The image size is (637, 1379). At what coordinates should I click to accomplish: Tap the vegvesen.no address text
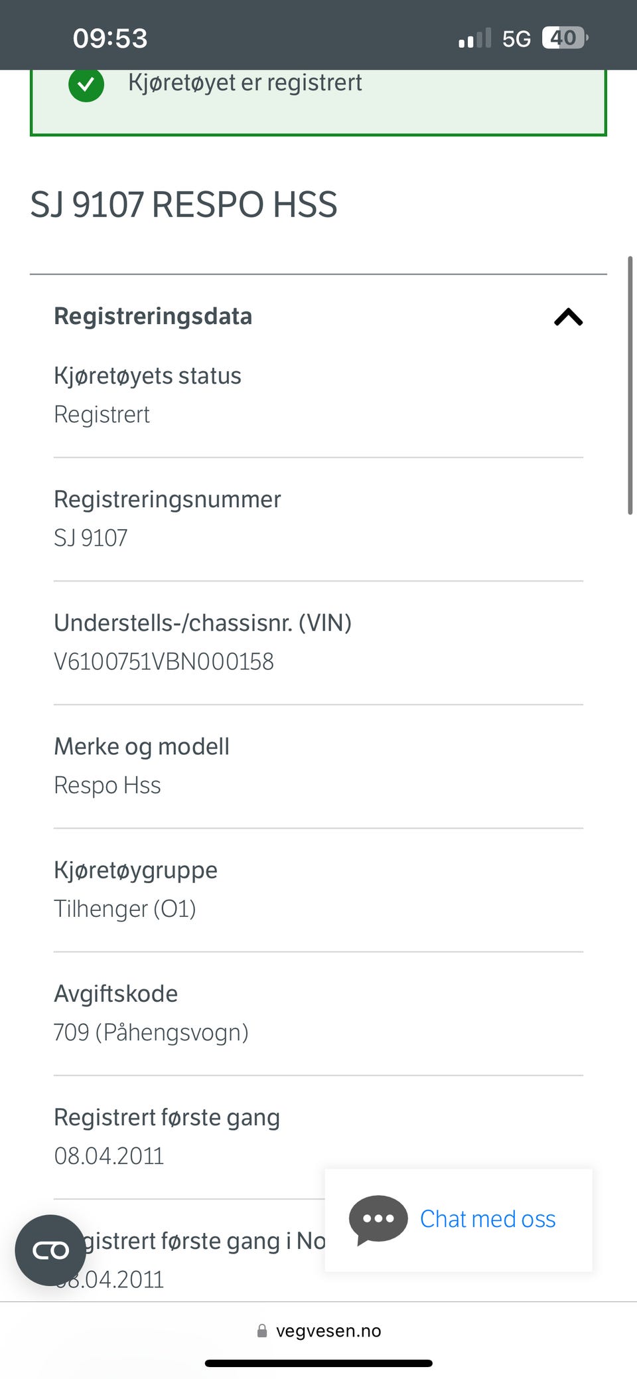click(328, 1331)
